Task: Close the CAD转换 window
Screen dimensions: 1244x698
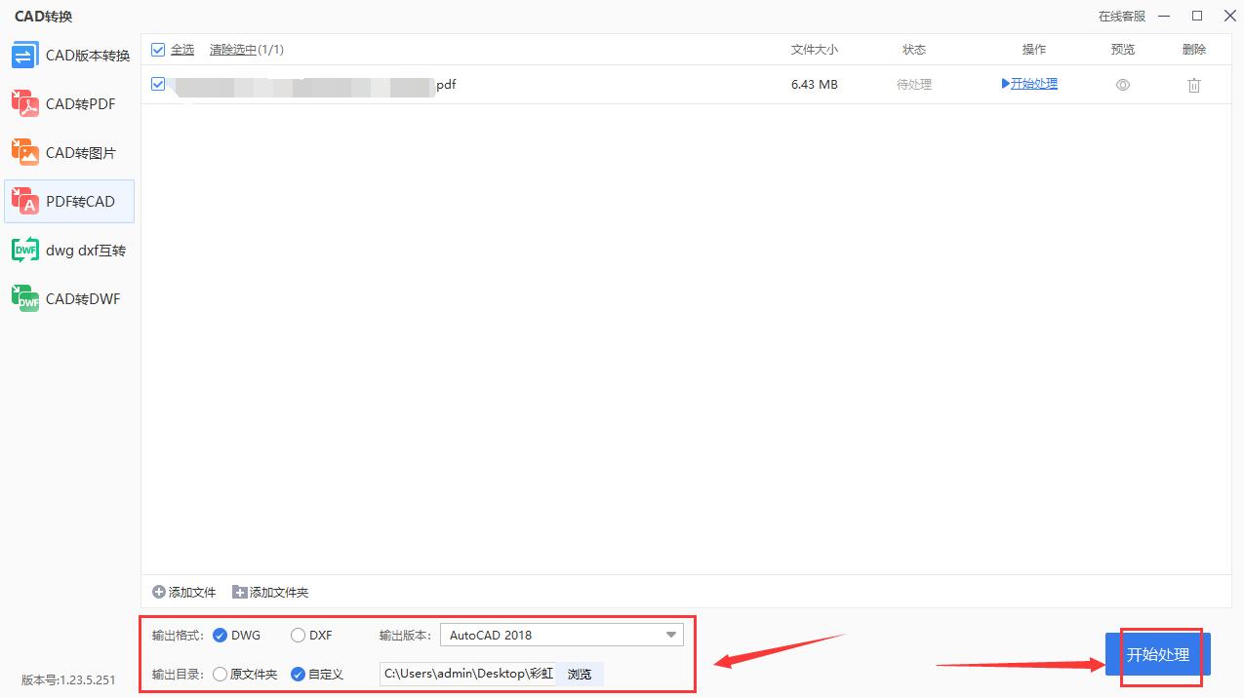Action: (1228, 16)
